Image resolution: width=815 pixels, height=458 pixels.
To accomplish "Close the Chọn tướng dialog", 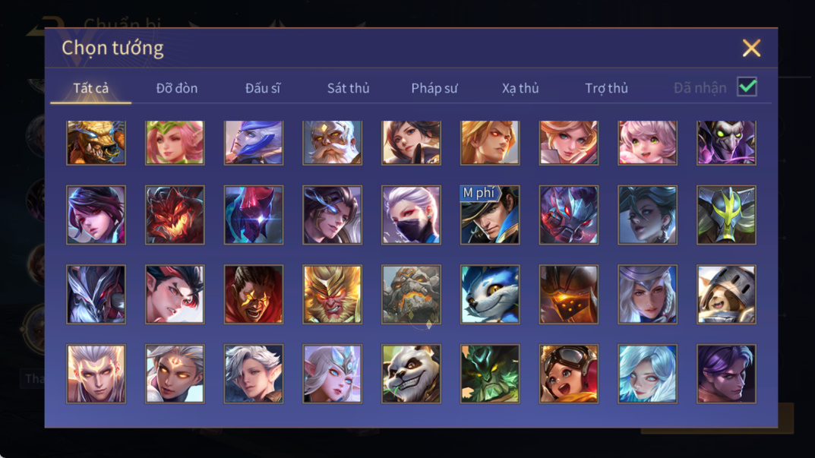I will 751,49.
